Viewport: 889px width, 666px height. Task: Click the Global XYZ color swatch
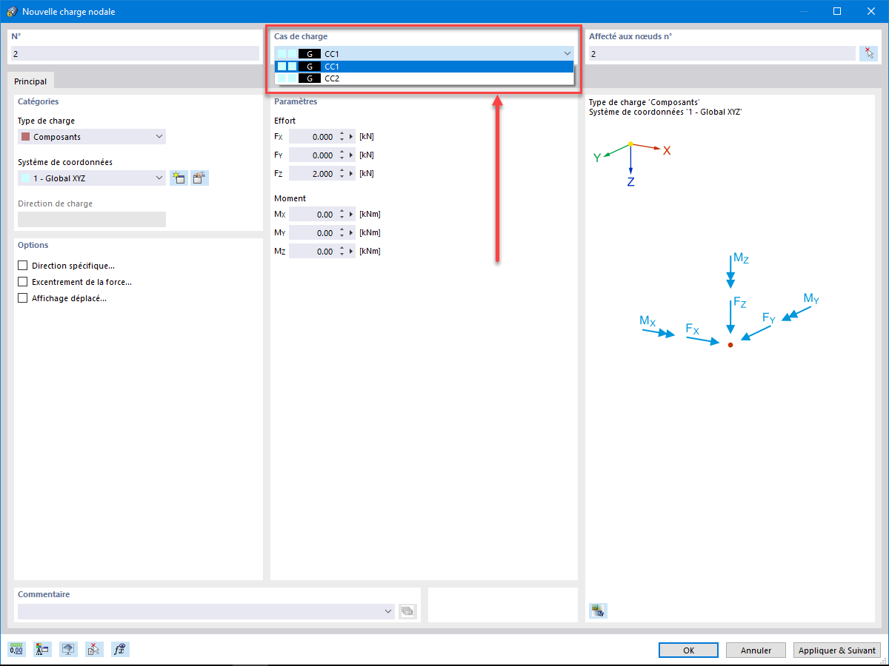26,178
